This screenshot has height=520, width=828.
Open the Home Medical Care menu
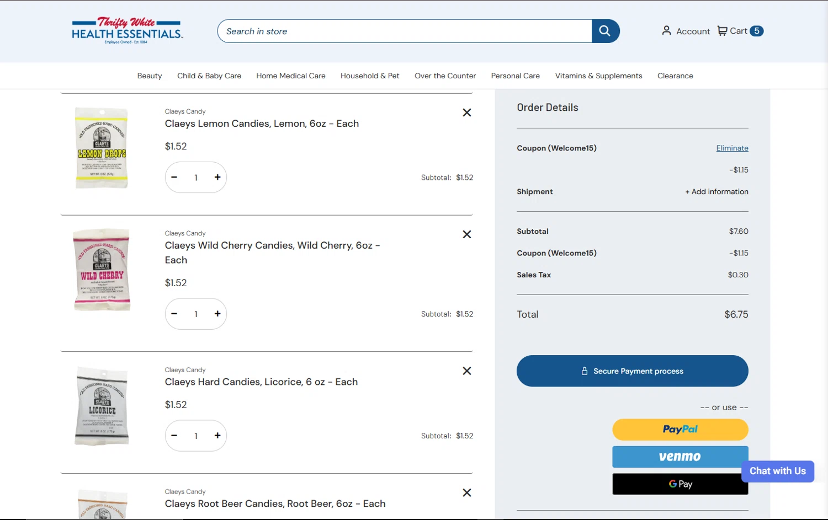[291, 76]
